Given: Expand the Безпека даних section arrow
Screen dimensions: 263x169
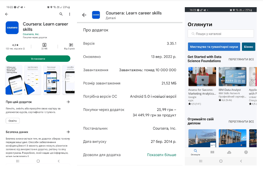Looking at the screenshot, I should tap(68, 132).
